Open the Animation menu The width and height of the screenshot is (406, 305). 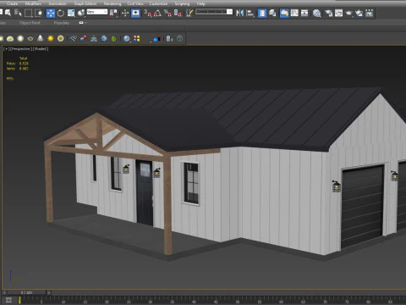coord(58,3)
